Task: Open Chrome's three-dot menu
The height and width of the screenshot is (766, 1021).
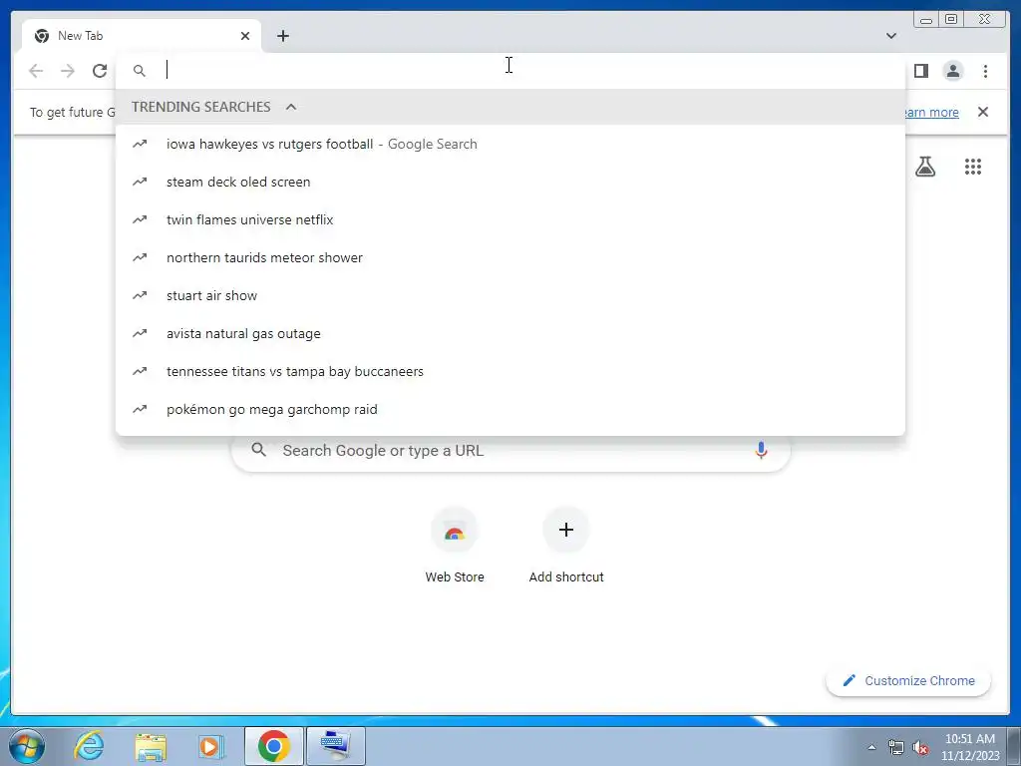Action: click(985, 71)
